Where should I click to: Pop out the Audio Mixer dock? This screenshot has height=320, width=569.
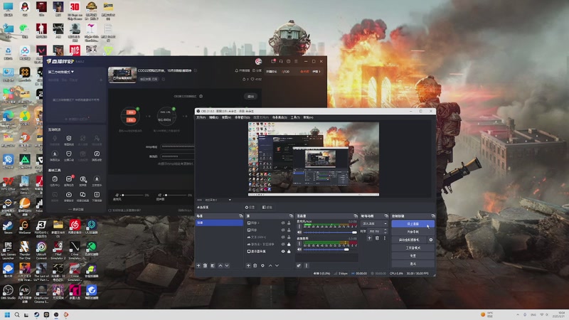356,216
